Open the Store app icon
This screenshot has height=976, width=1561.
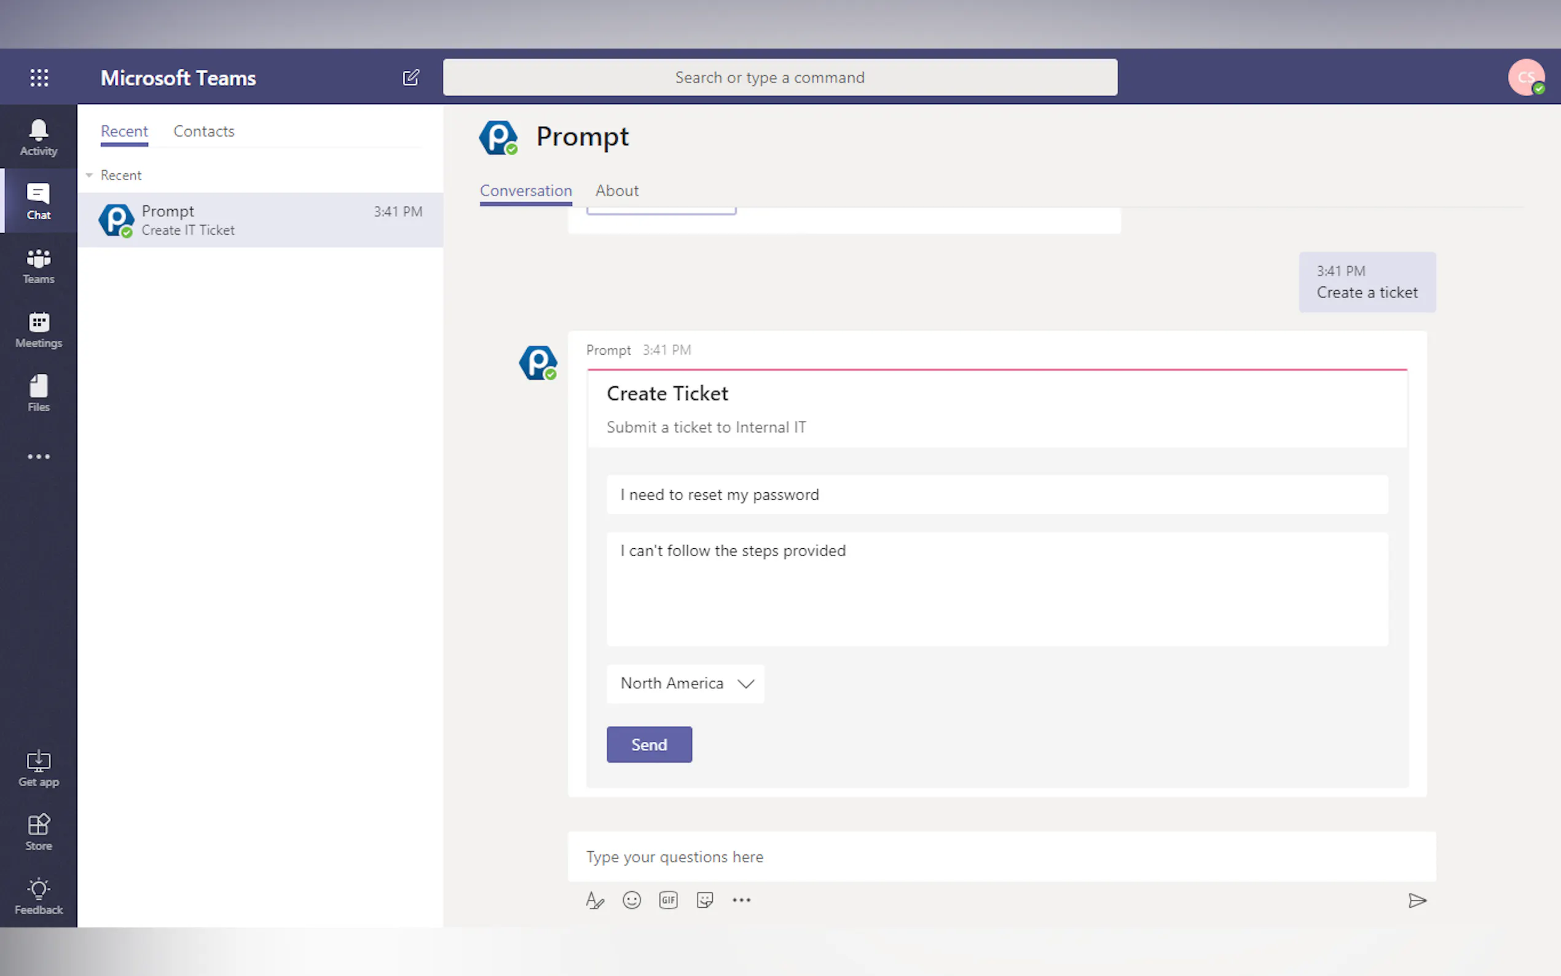(x=39, y=832)
